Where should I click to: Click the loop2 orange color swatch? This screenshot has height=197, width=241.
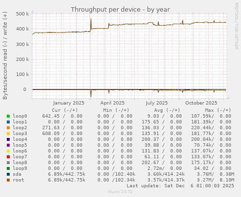pyautogui.click(x=8, y=128)
